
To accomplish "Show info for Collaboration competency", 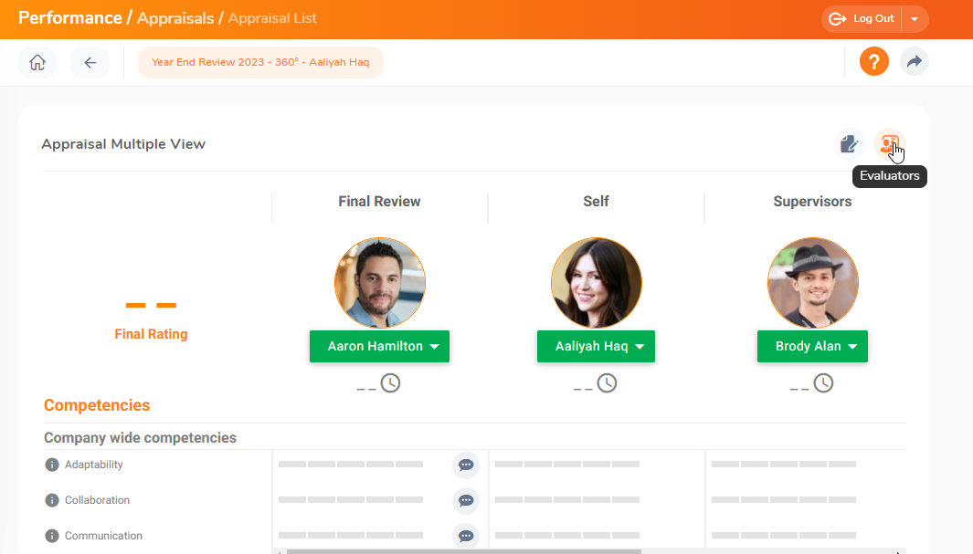I will [x=52, y=500].
